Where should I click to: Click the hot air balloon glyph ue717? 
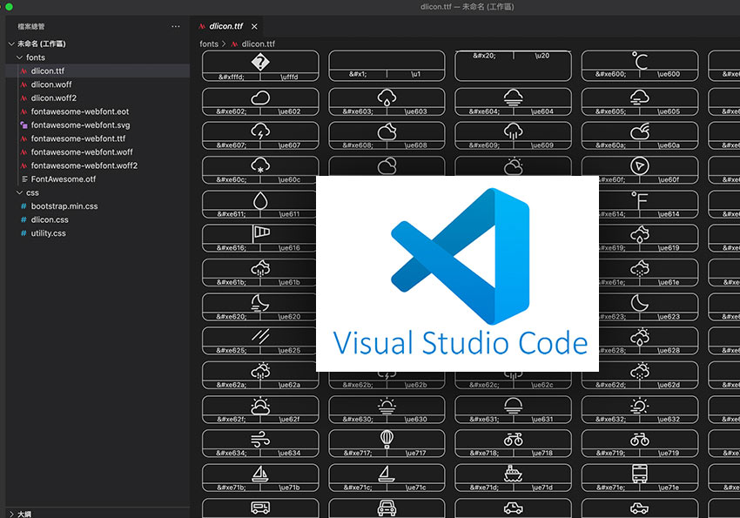(387, 440)
